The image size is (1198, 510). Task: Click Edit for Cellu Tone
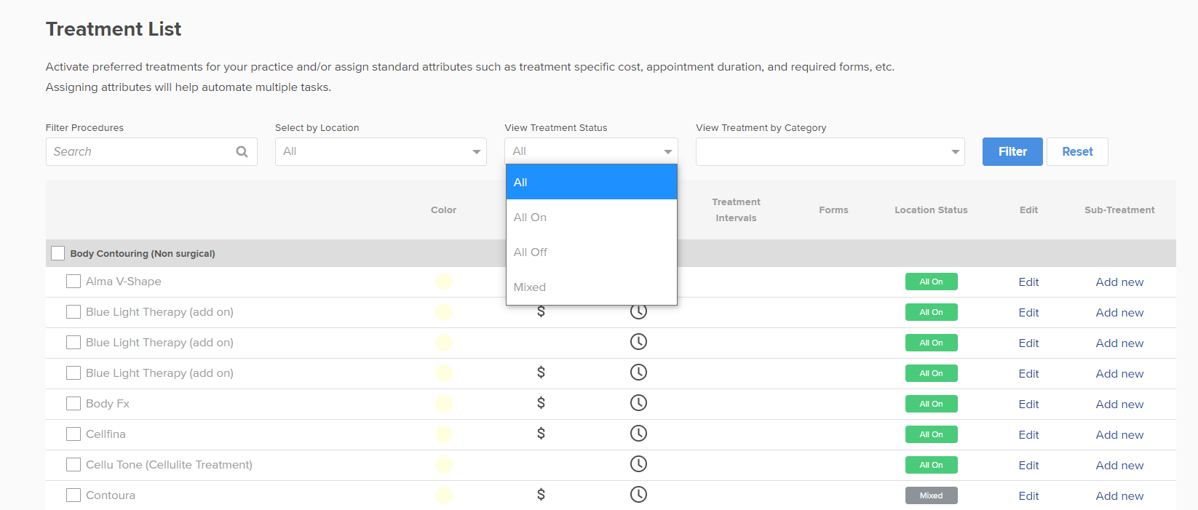pyautogui.click(x=1028, y=466)
